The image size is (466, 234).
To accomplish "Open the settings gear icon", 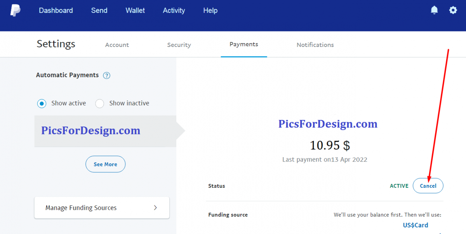I will pyautogui.click(x=453, y=10).
